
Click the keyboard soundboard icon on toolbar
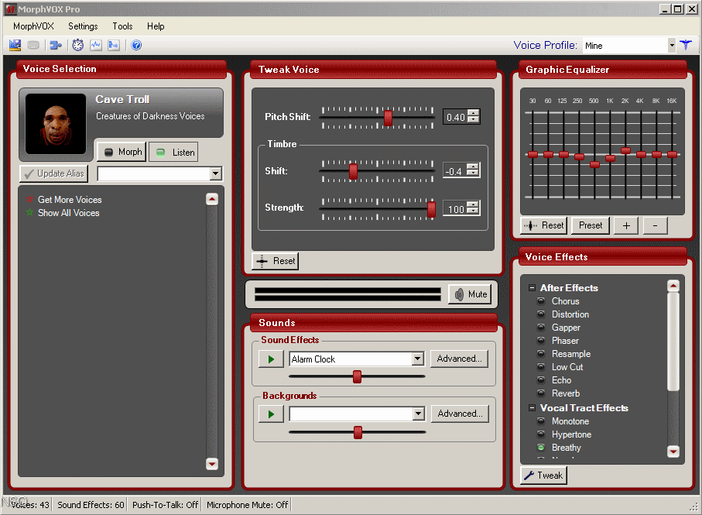click(x=32, y=45)
